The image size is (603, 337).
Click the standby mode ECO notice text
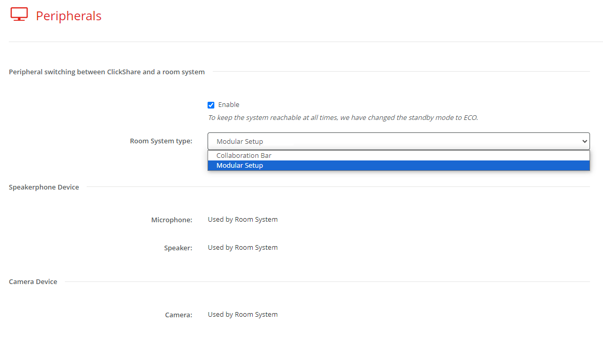[x=342, y=118]
